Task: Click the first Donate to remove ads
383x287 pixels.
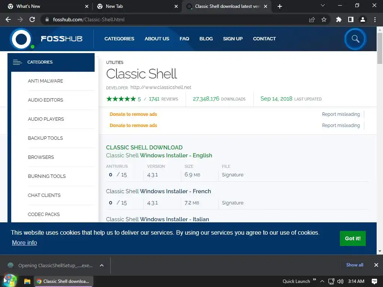Action: [134, 114]
